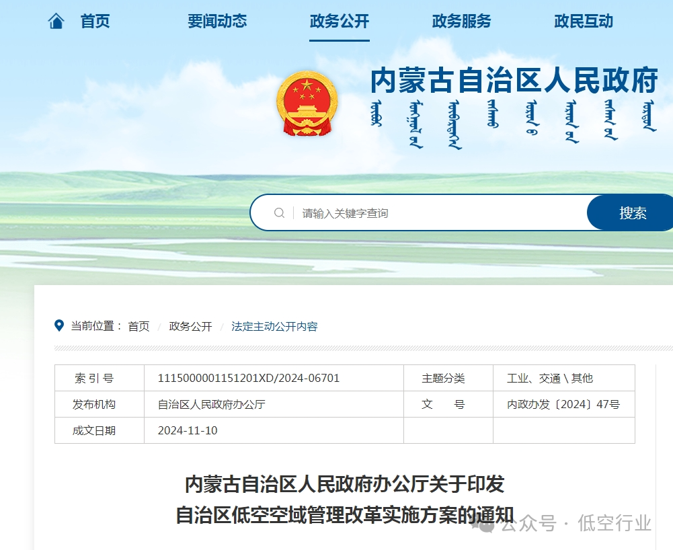Image resolution: width=673 pixels, height=550 pixels.
Task: Switch to the 要闻动态 tab
Action: [216, 21]
